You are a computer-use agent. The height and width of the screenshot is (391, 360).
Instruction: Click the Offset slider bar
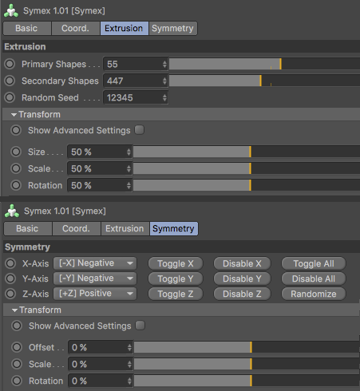tap(247, 347)
